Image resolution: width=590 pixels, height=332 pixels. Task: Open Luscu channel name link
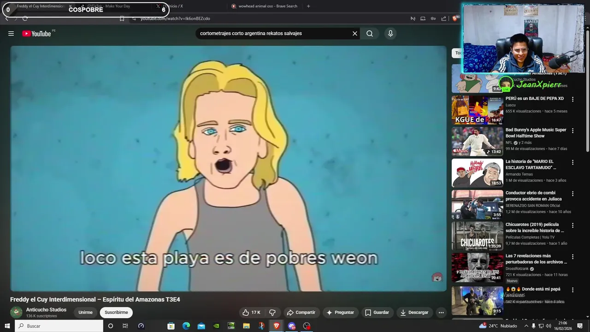(511, 105)
